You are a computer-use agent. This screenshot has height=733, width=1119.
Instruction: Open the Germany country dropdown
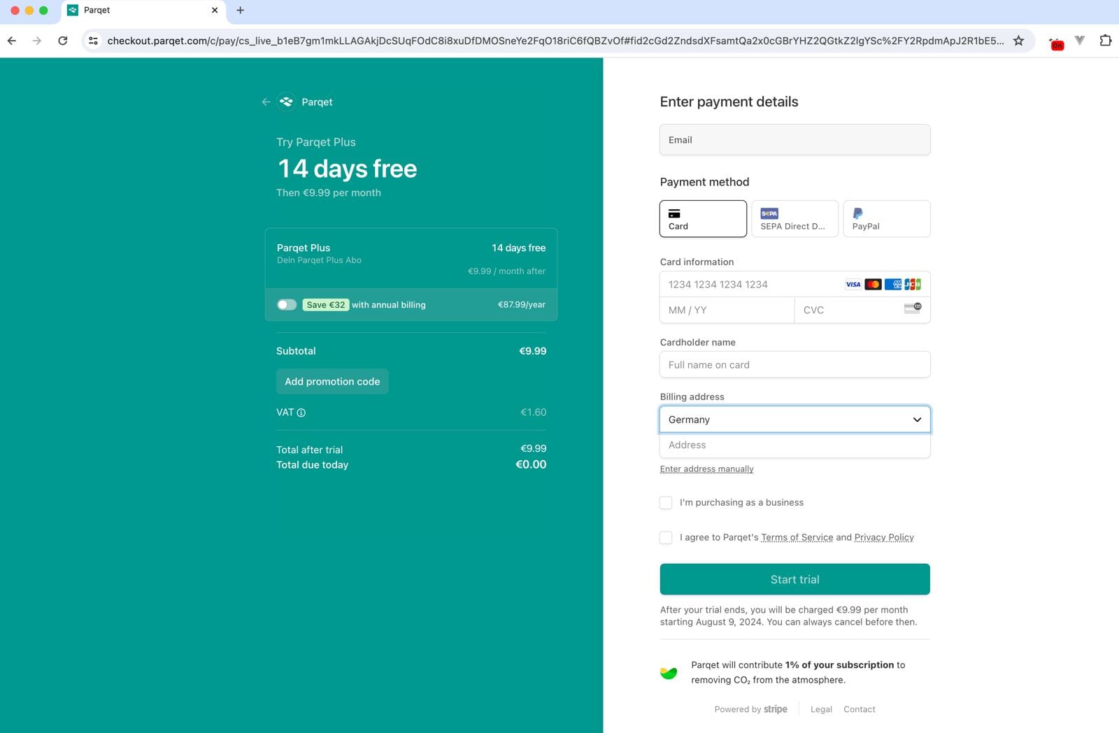[794, 420]
